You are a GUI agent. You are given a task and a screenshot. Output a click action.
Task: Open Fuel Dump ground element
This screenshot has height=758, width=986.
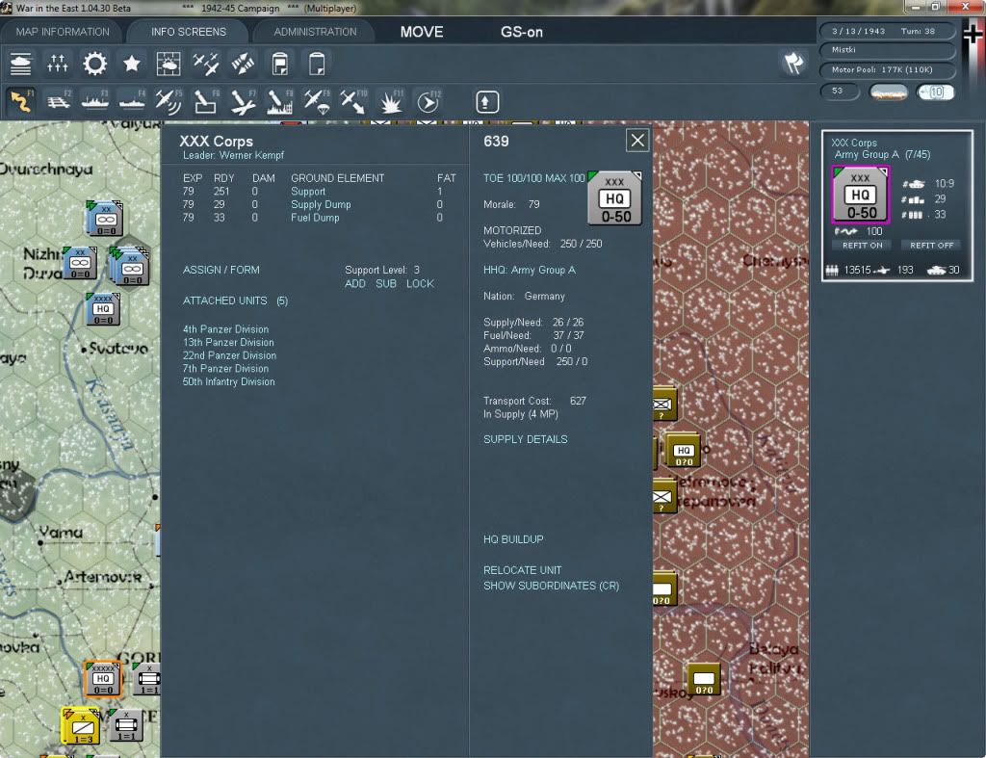coord(315,218)
